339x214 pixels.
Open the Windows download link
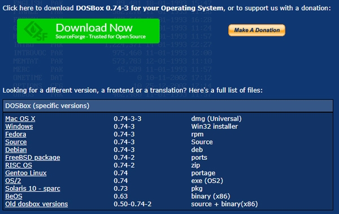[19, 126]
